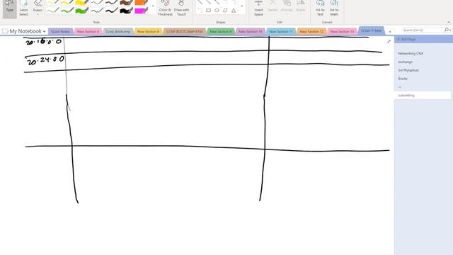Screen dimensions: 453x255
Task: Expand the shapes gallery
Action: [x=242, y=6]
